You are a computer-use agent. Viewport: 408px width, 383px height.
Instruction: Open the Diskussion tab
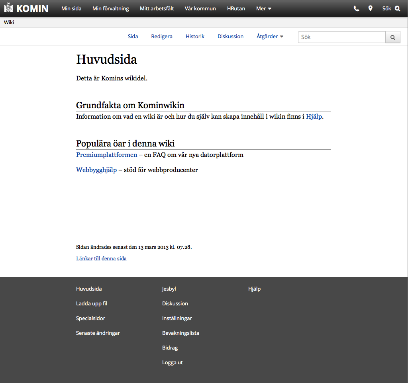point(230,36)
